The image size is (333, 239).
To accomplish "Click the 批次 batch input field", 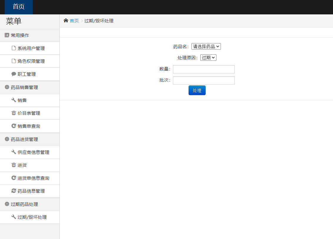I will [x=204, y=80].
